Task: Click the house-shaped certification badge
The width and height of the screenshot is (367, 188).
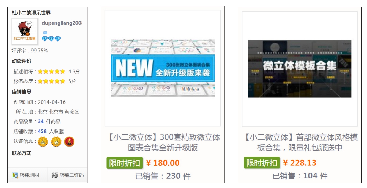Action: [56, 142]
